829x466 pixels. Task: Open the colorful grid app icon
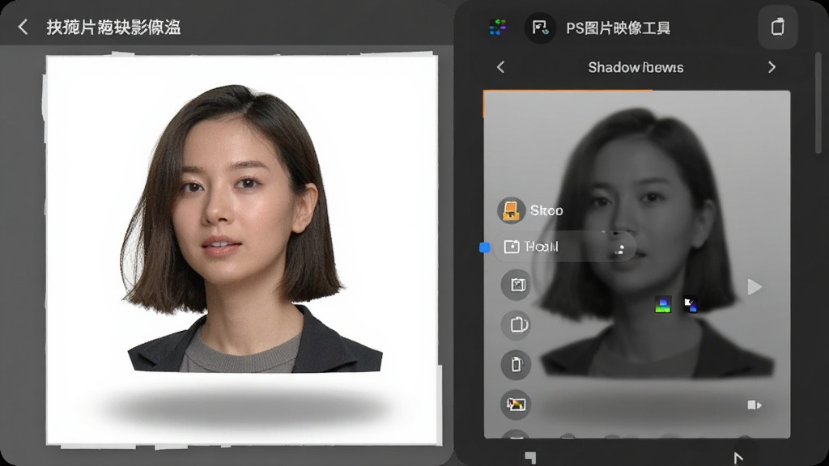pos(497,27)
